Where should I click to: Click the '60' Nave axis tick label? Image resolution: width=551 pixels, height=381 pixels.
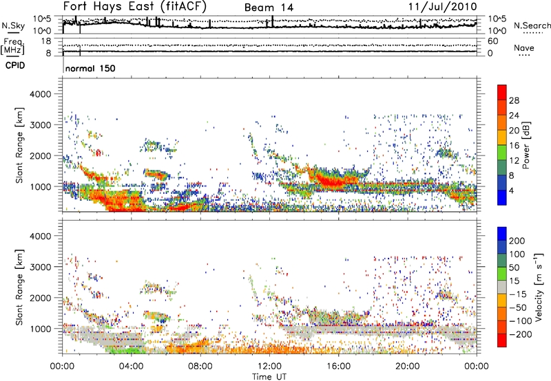492,41
